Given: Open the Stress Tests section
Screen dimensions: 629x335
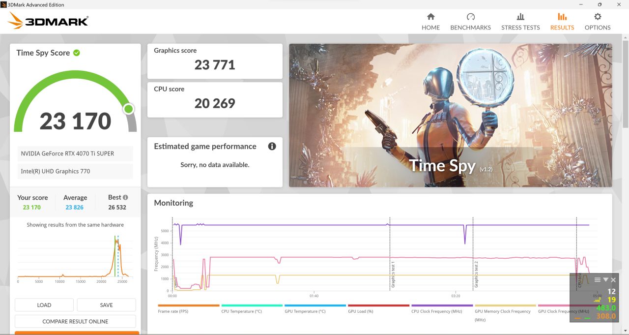Looking at the screenshot, I should [520, 22].
